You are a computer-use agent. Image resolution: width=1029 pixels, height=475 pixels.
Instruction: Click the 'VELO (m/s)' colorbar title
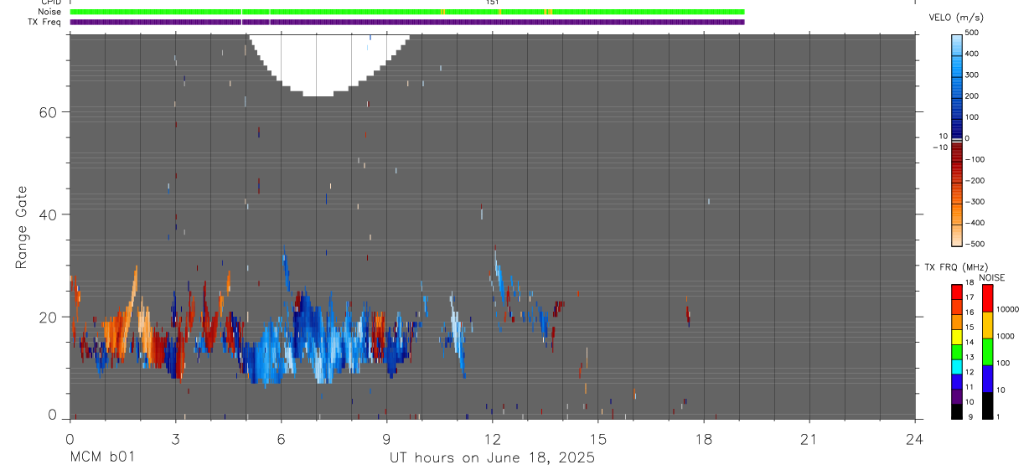coord(956,18)
